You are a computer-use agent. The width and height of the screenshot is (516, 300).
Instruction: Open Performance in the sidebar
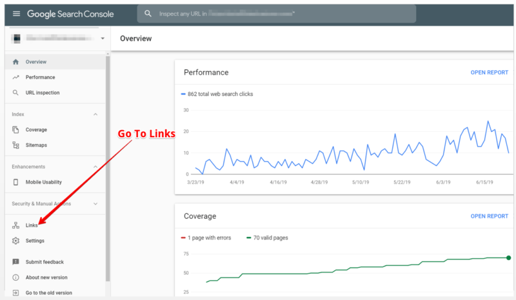(55, 77)
